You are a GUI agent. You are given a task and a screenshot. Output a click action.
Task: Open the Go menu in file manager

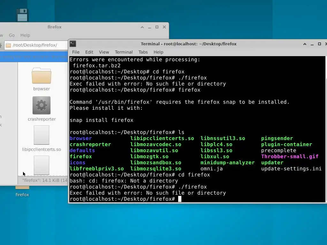tap(12, 35)
